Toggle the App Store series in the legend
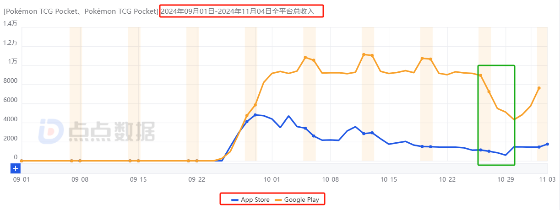The height and width of the screenshot is (210, 560). tap(250, 199)
